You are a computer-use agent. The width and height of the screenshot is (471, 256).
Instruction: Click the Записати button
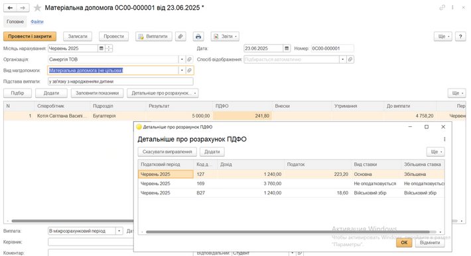coord(78,36)
